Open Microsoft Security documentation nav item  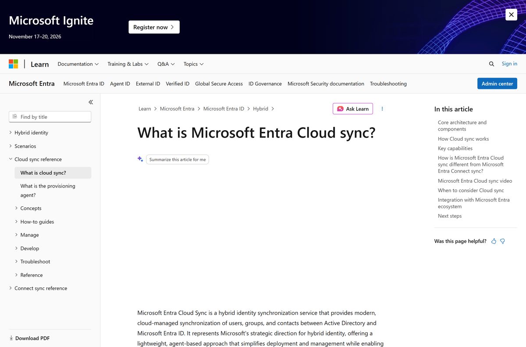pyautogui.click(x=326, y=84)
